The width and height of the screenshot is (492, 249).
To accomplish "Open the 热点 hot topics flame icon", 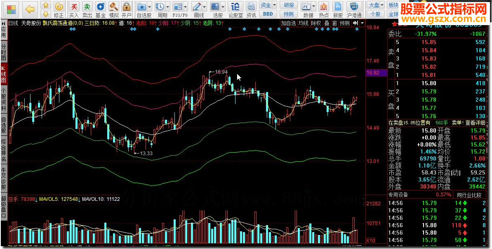I will 323,6.
